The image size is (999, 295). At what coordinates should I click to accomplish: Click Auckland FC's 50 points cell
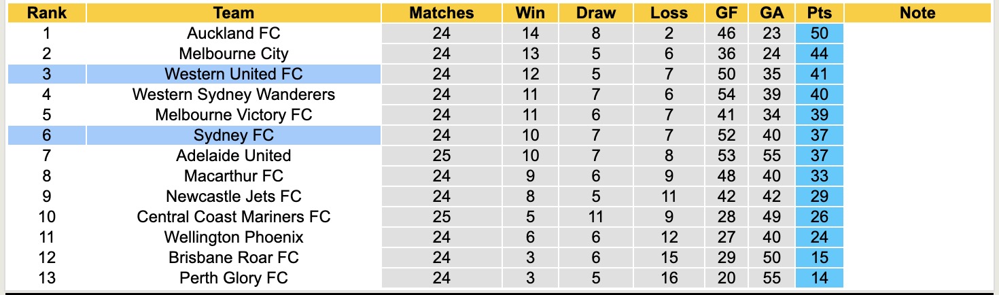point(820,33)
